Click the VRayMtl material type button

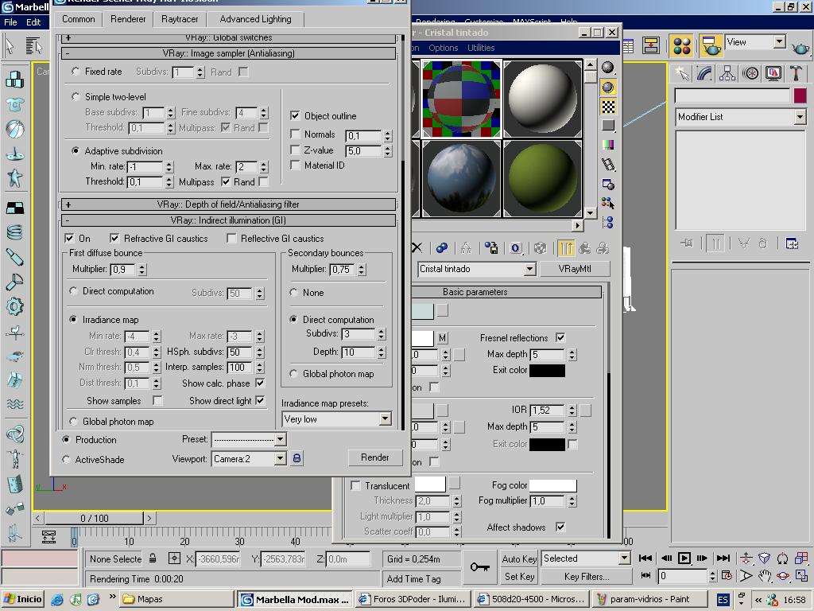(575, 269)
